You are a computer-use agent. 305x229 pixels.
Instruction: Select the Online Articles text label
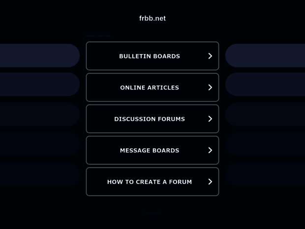[x=150, y=87]
